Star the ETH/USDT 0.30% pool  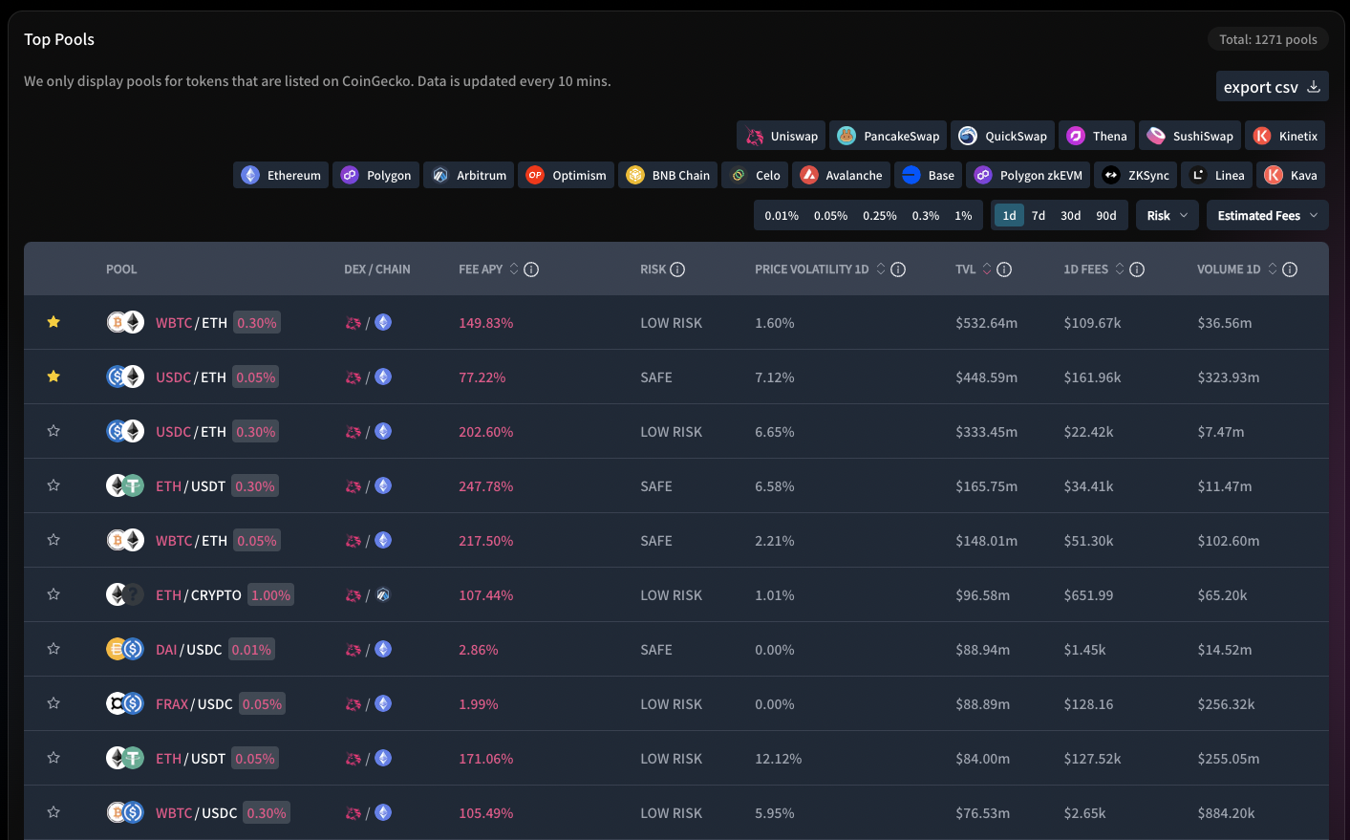click(54, 485)
